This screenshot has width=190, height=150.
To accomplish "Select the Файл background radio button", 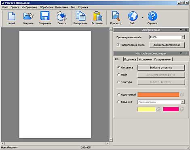I will (118, 75).
